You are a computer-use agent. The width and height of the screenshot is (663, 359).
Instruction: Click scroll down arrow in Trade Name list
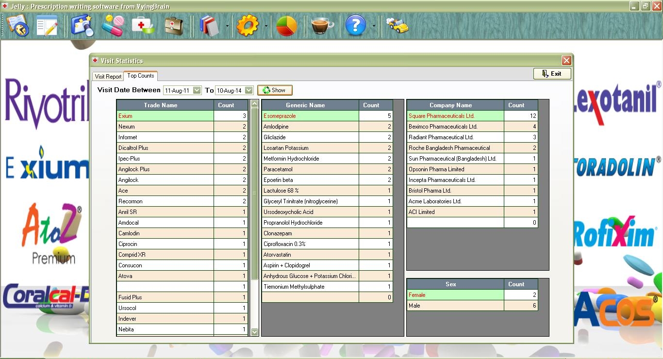click(255, 332)
